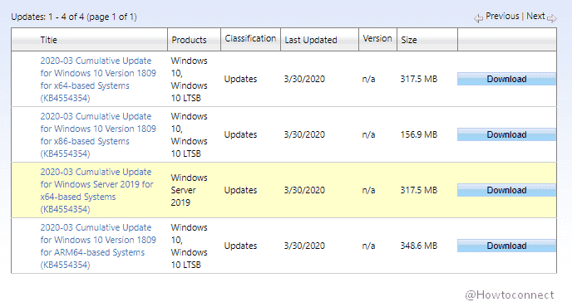Open the Version 1809 x86-based update link
This screenshot has height=302, width=572.
[98, 135]
